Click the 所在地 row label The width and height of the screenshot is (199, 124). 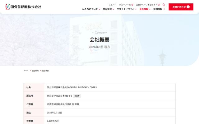30,96
